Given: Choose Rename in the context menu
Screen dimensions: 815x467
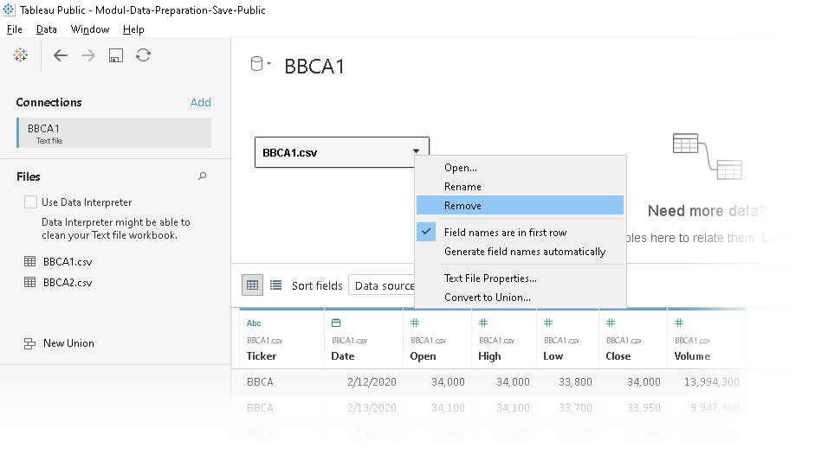Looking at the screenshot, I should 520,187.
